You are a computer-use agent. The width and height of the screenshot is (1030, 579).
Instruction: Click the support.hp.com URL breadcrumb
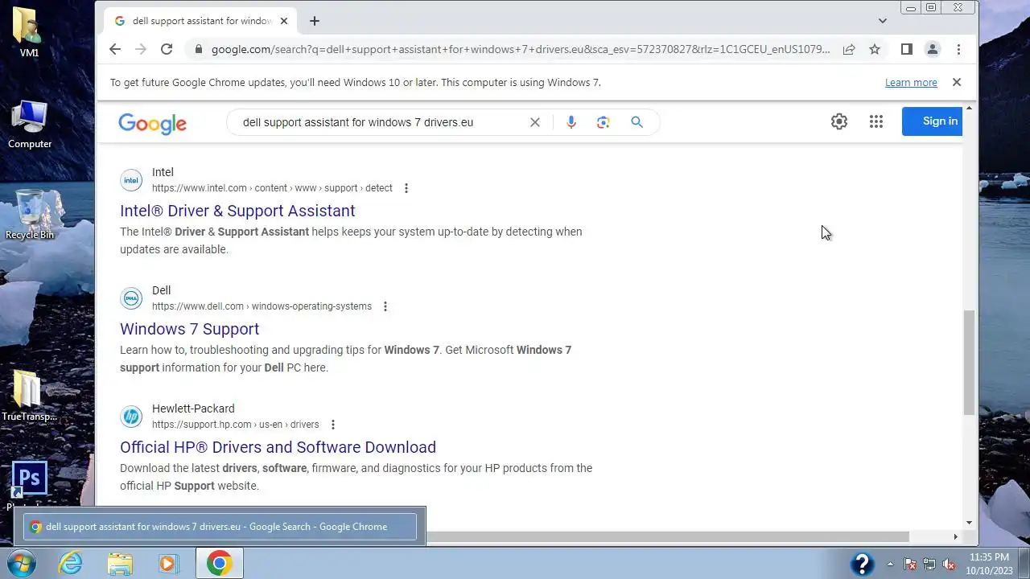(x=235, y=425)
